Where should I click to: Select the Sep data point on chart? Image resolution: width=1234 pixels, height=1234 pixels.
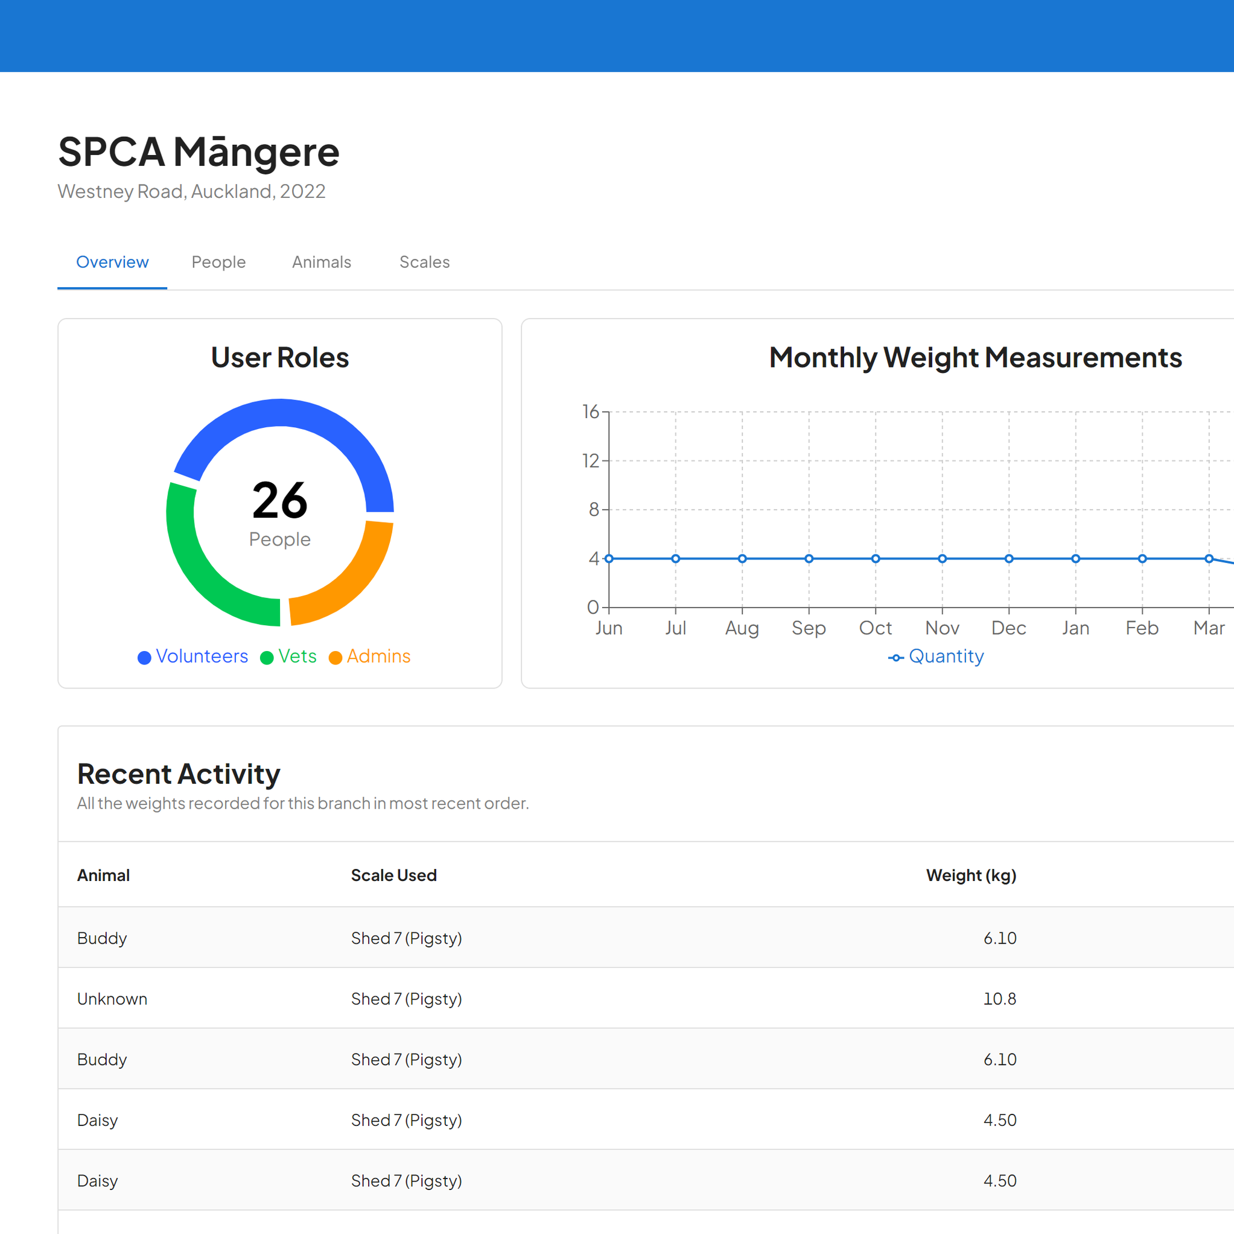point(809,559)
